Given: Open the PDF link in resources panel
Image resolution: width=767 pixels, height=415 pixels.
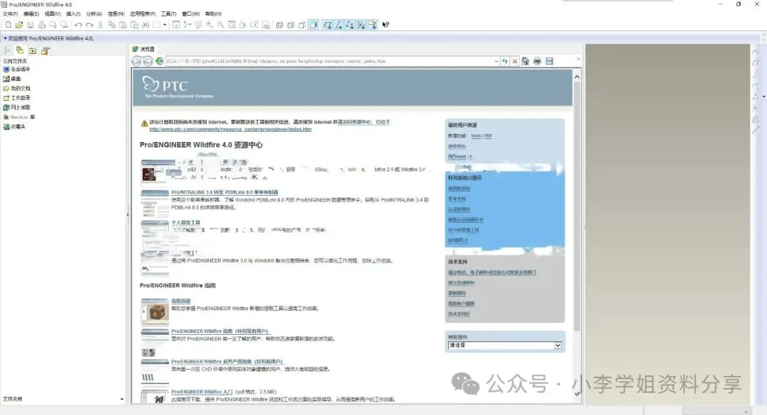Looking at the screenshot, I should tap(488, 136).
